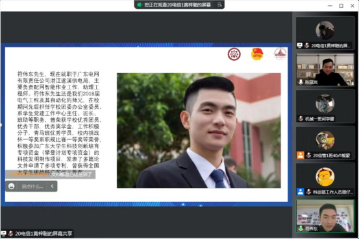
Task: Select circular avatar of 20电信1黄梓聪
Action: 325,30
